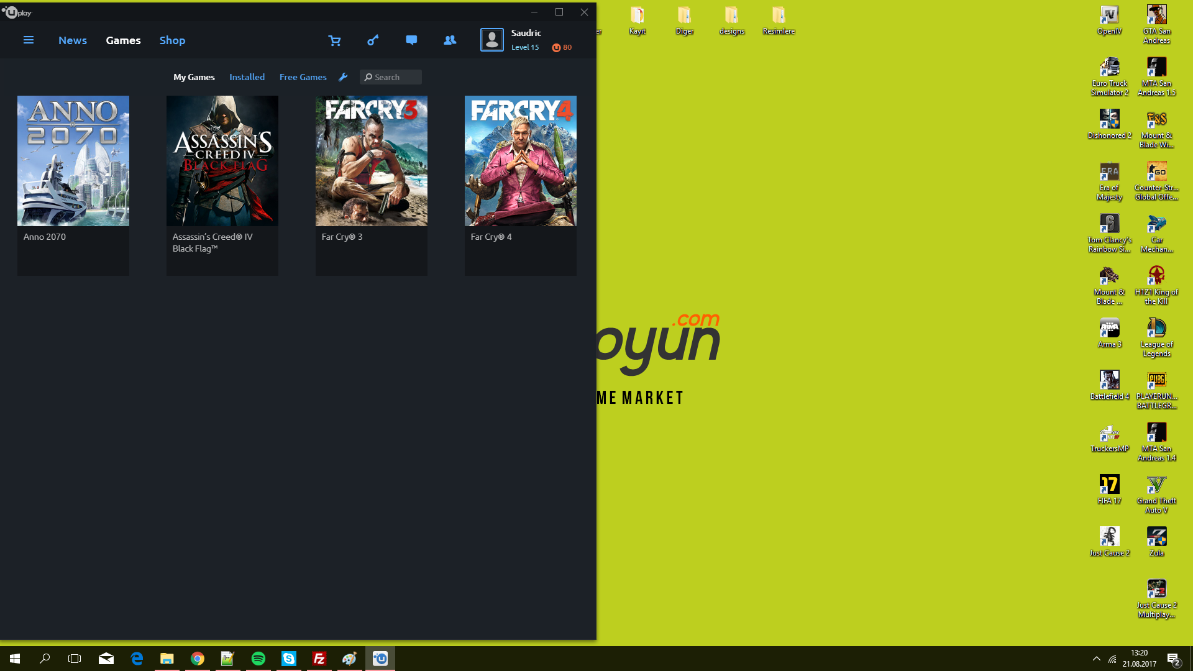Show hidden system tray icons chevron
This screenshot has height=671, width=1193.
coord(1096,659)
